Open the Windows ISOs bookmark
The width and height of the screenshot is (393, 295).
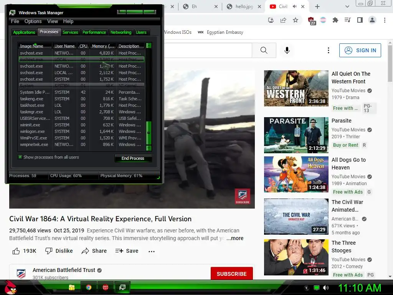(177, 32)
